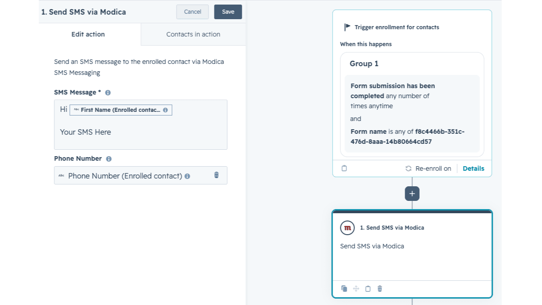Click the Abc type icon in Phone field
This screenshot has width=542, height=305.
click(x=61, y=175)
